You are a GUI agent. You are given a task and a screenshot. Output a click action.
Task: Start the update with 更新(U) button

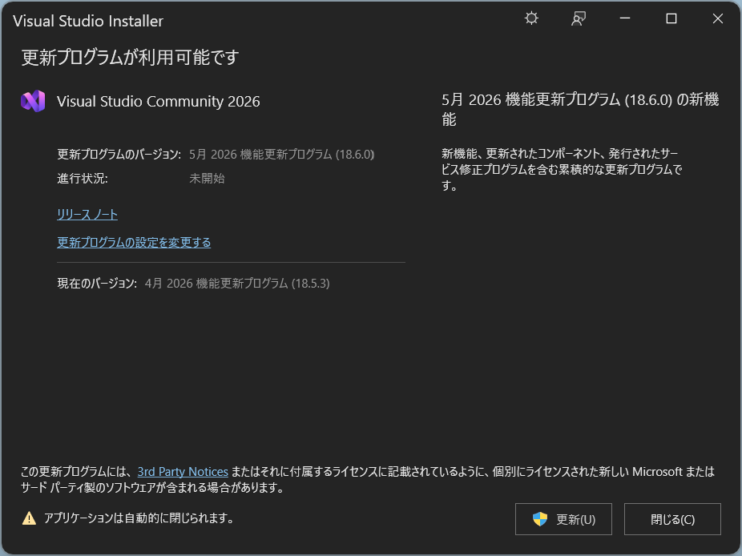point(563,519)
